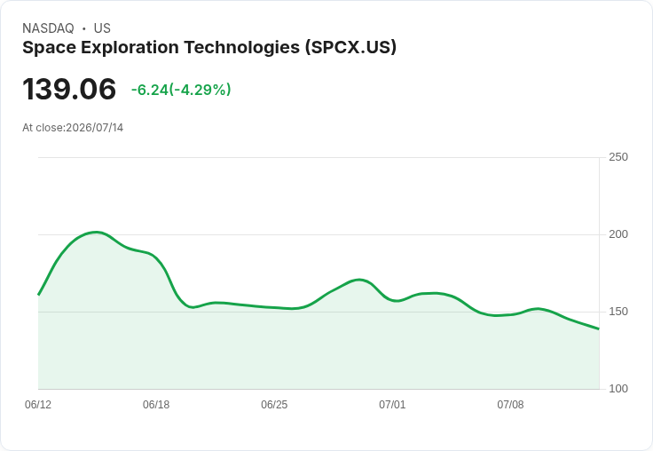Click the US market label
653x451 pixels.
102,28
